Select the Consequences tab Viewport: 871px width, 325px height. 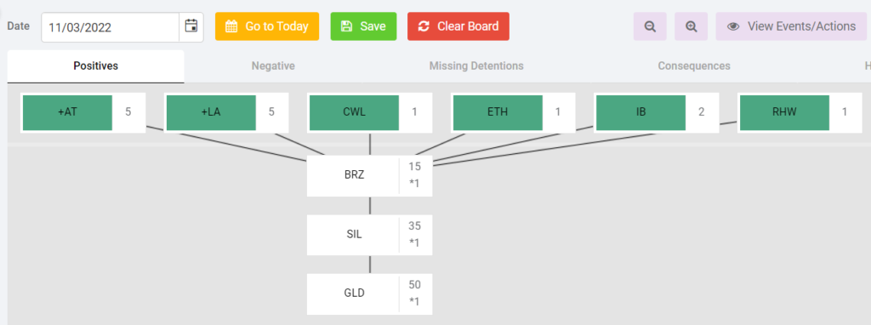[694, 66]
